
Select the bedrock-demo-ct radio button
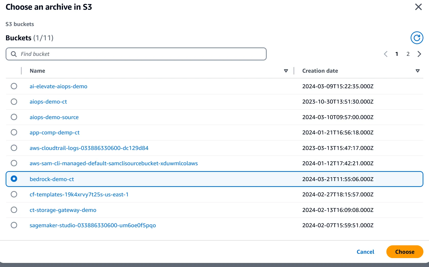(14, 179)
